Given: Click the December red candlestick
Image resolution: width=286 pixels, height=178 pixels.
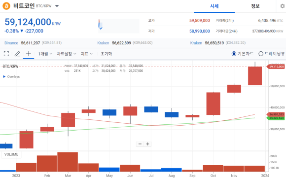Looking at the screenshot, I should click(x=255, y=75).
